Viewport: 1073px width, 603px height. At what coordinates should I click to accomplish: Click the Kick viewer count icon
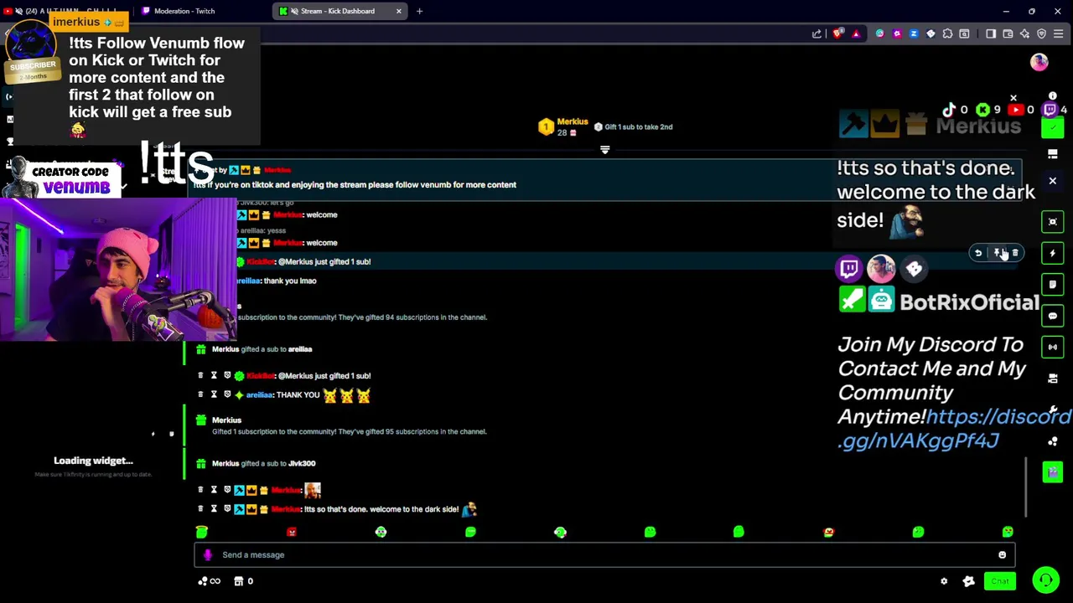click(x=982, y=110)
